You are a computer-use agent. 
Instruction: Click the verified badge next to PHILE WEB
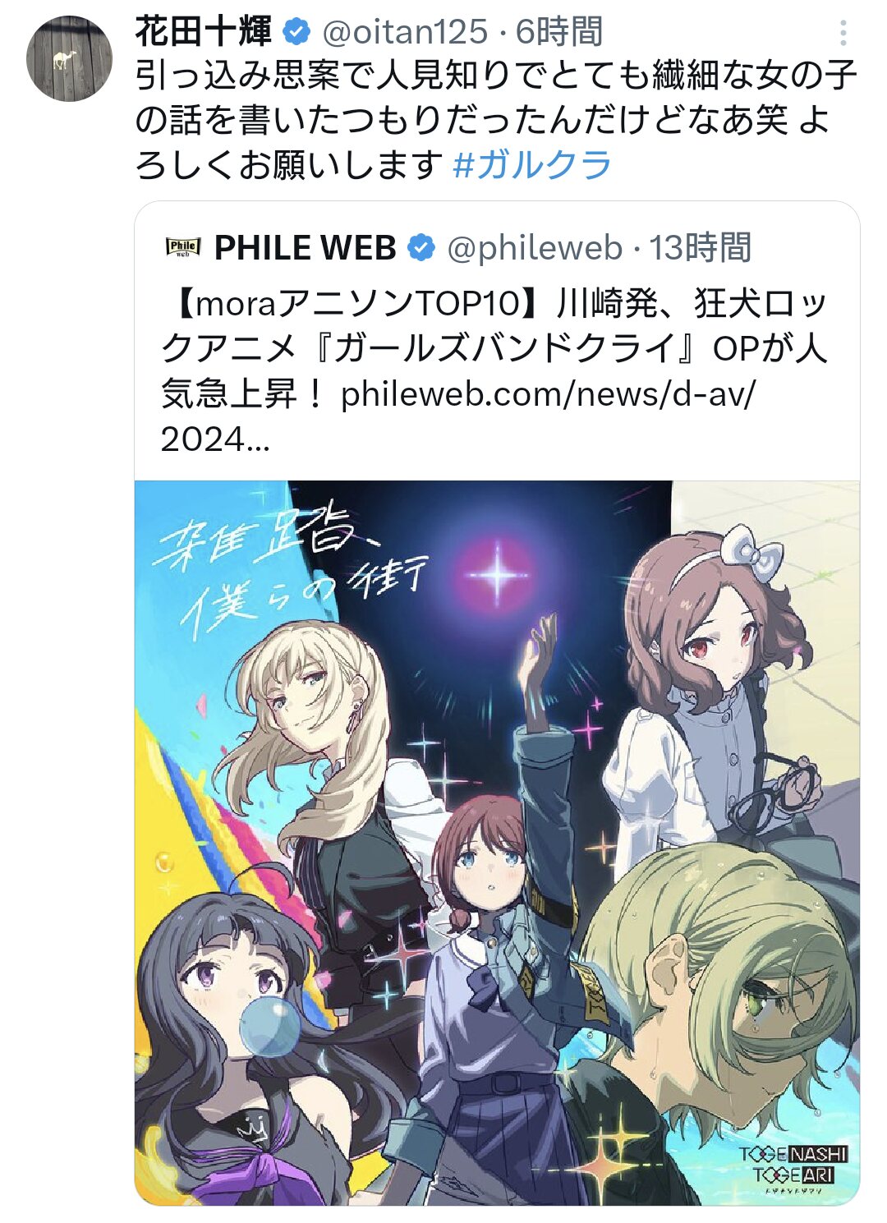(421, 247)
